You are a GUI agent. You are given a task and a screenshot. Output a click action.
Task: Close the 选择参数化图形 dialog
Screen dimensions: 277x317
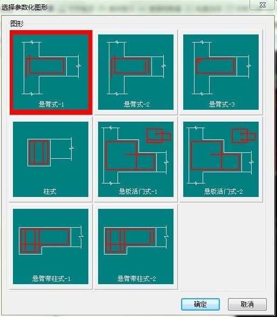tap(262, 5)
